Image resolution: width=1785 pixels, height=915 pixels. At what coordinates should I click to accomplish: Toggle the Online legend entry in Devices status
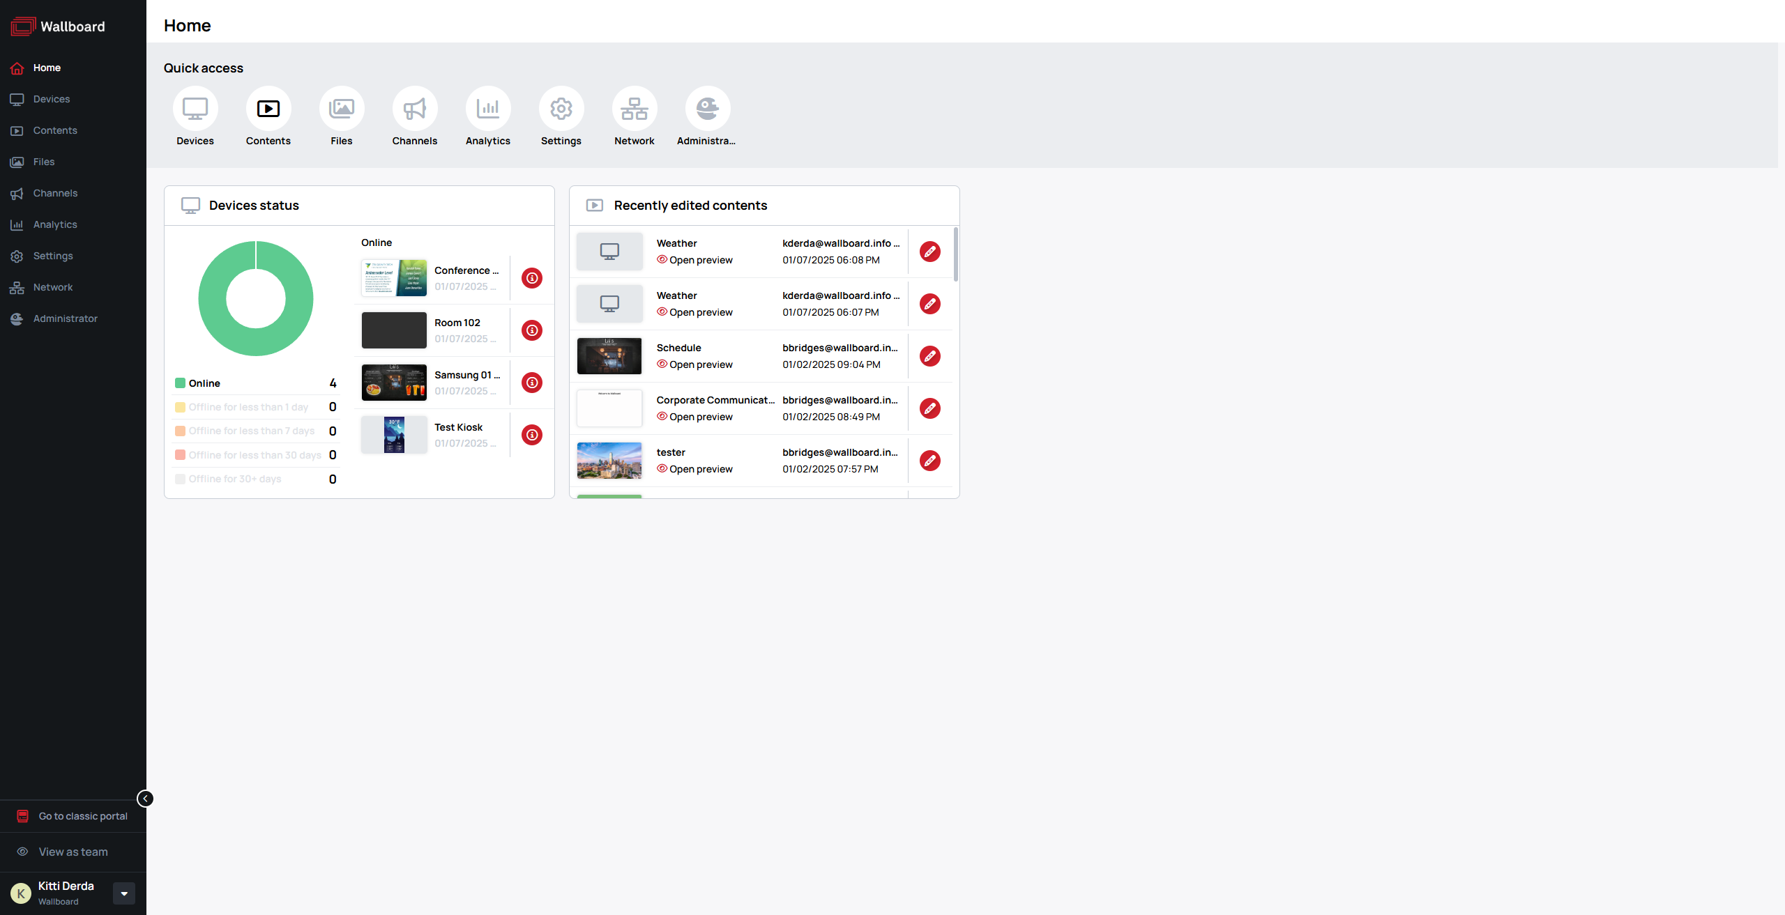(x=204, y=383)
